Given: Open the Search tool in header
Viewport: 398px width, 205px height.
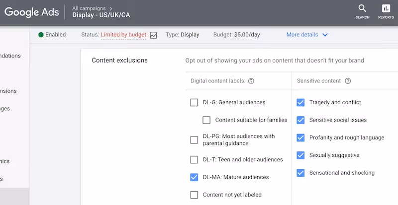Looking at the screenshot, I should pyautogui.click(x=362, y=11).
